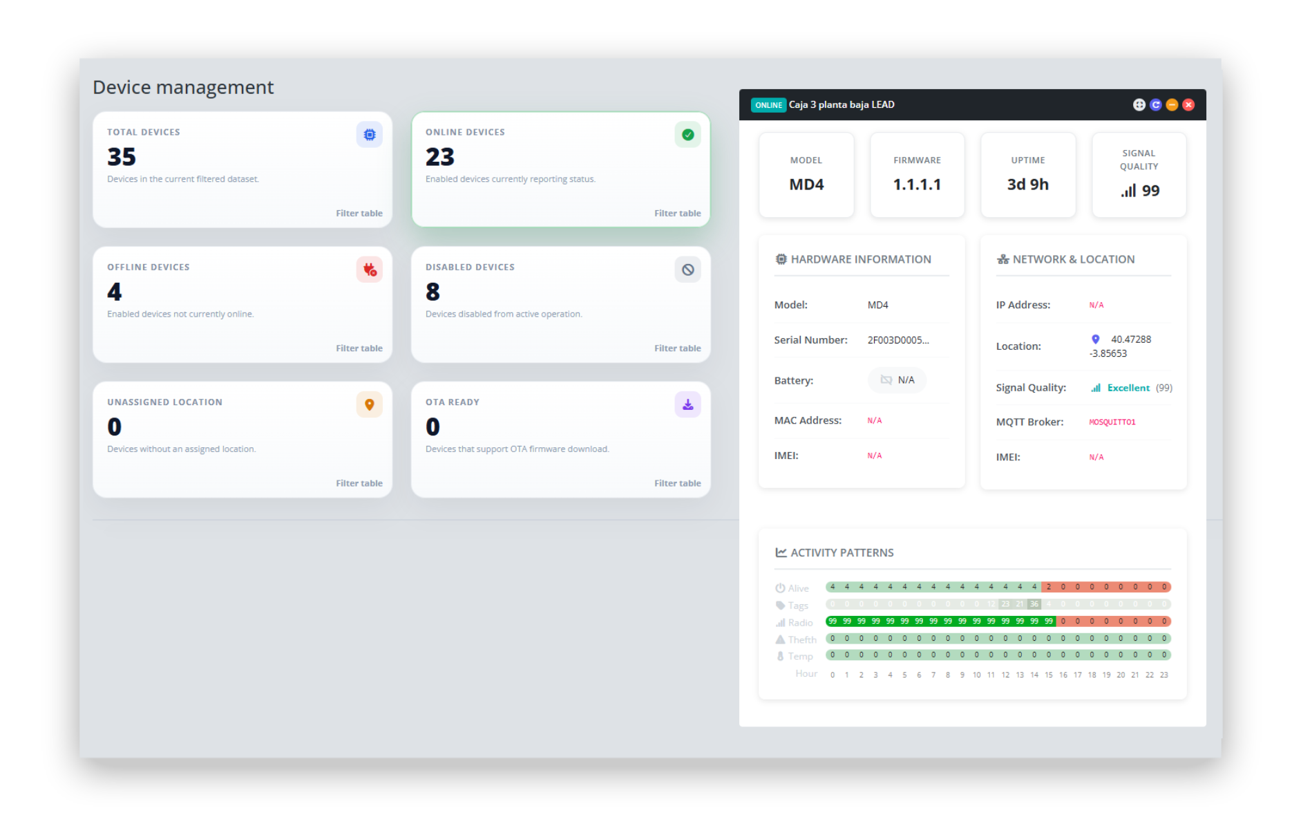The width and height of the screenshot is (1292, 815).
Task: Click the red Offline Devices plug icon
Action: 370,270
